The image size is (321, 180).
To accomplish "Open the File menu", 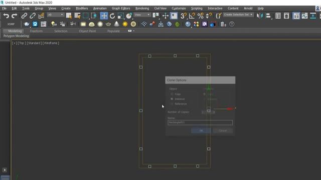I will pyautogui.click(x=5, y=8).
